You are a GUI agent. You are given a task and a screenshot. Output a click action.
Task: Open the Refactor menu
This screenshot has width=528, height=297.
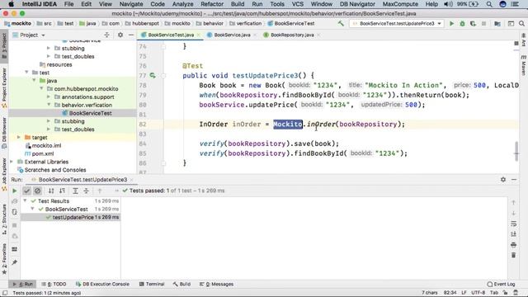[212, 4]
